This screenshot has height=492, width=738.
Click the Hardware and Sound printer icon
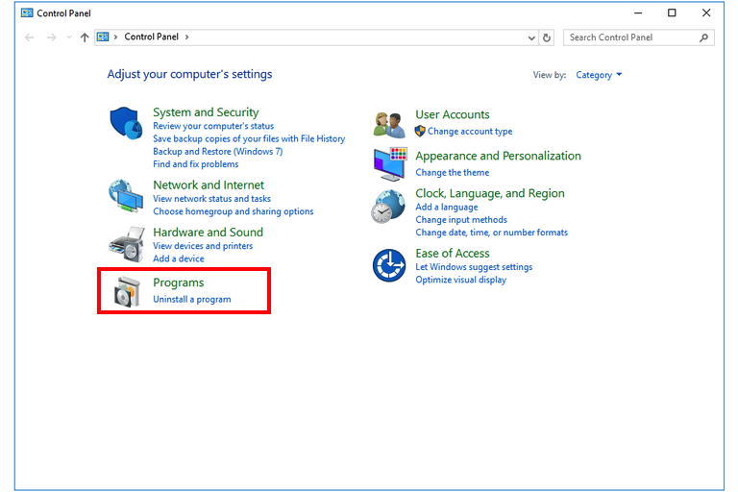[127, 244]
